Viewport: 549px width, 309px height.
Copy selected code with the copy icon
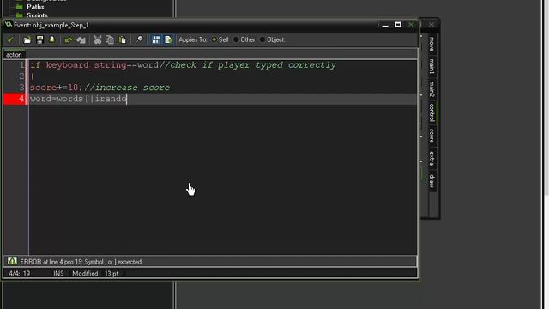point(110,40)
